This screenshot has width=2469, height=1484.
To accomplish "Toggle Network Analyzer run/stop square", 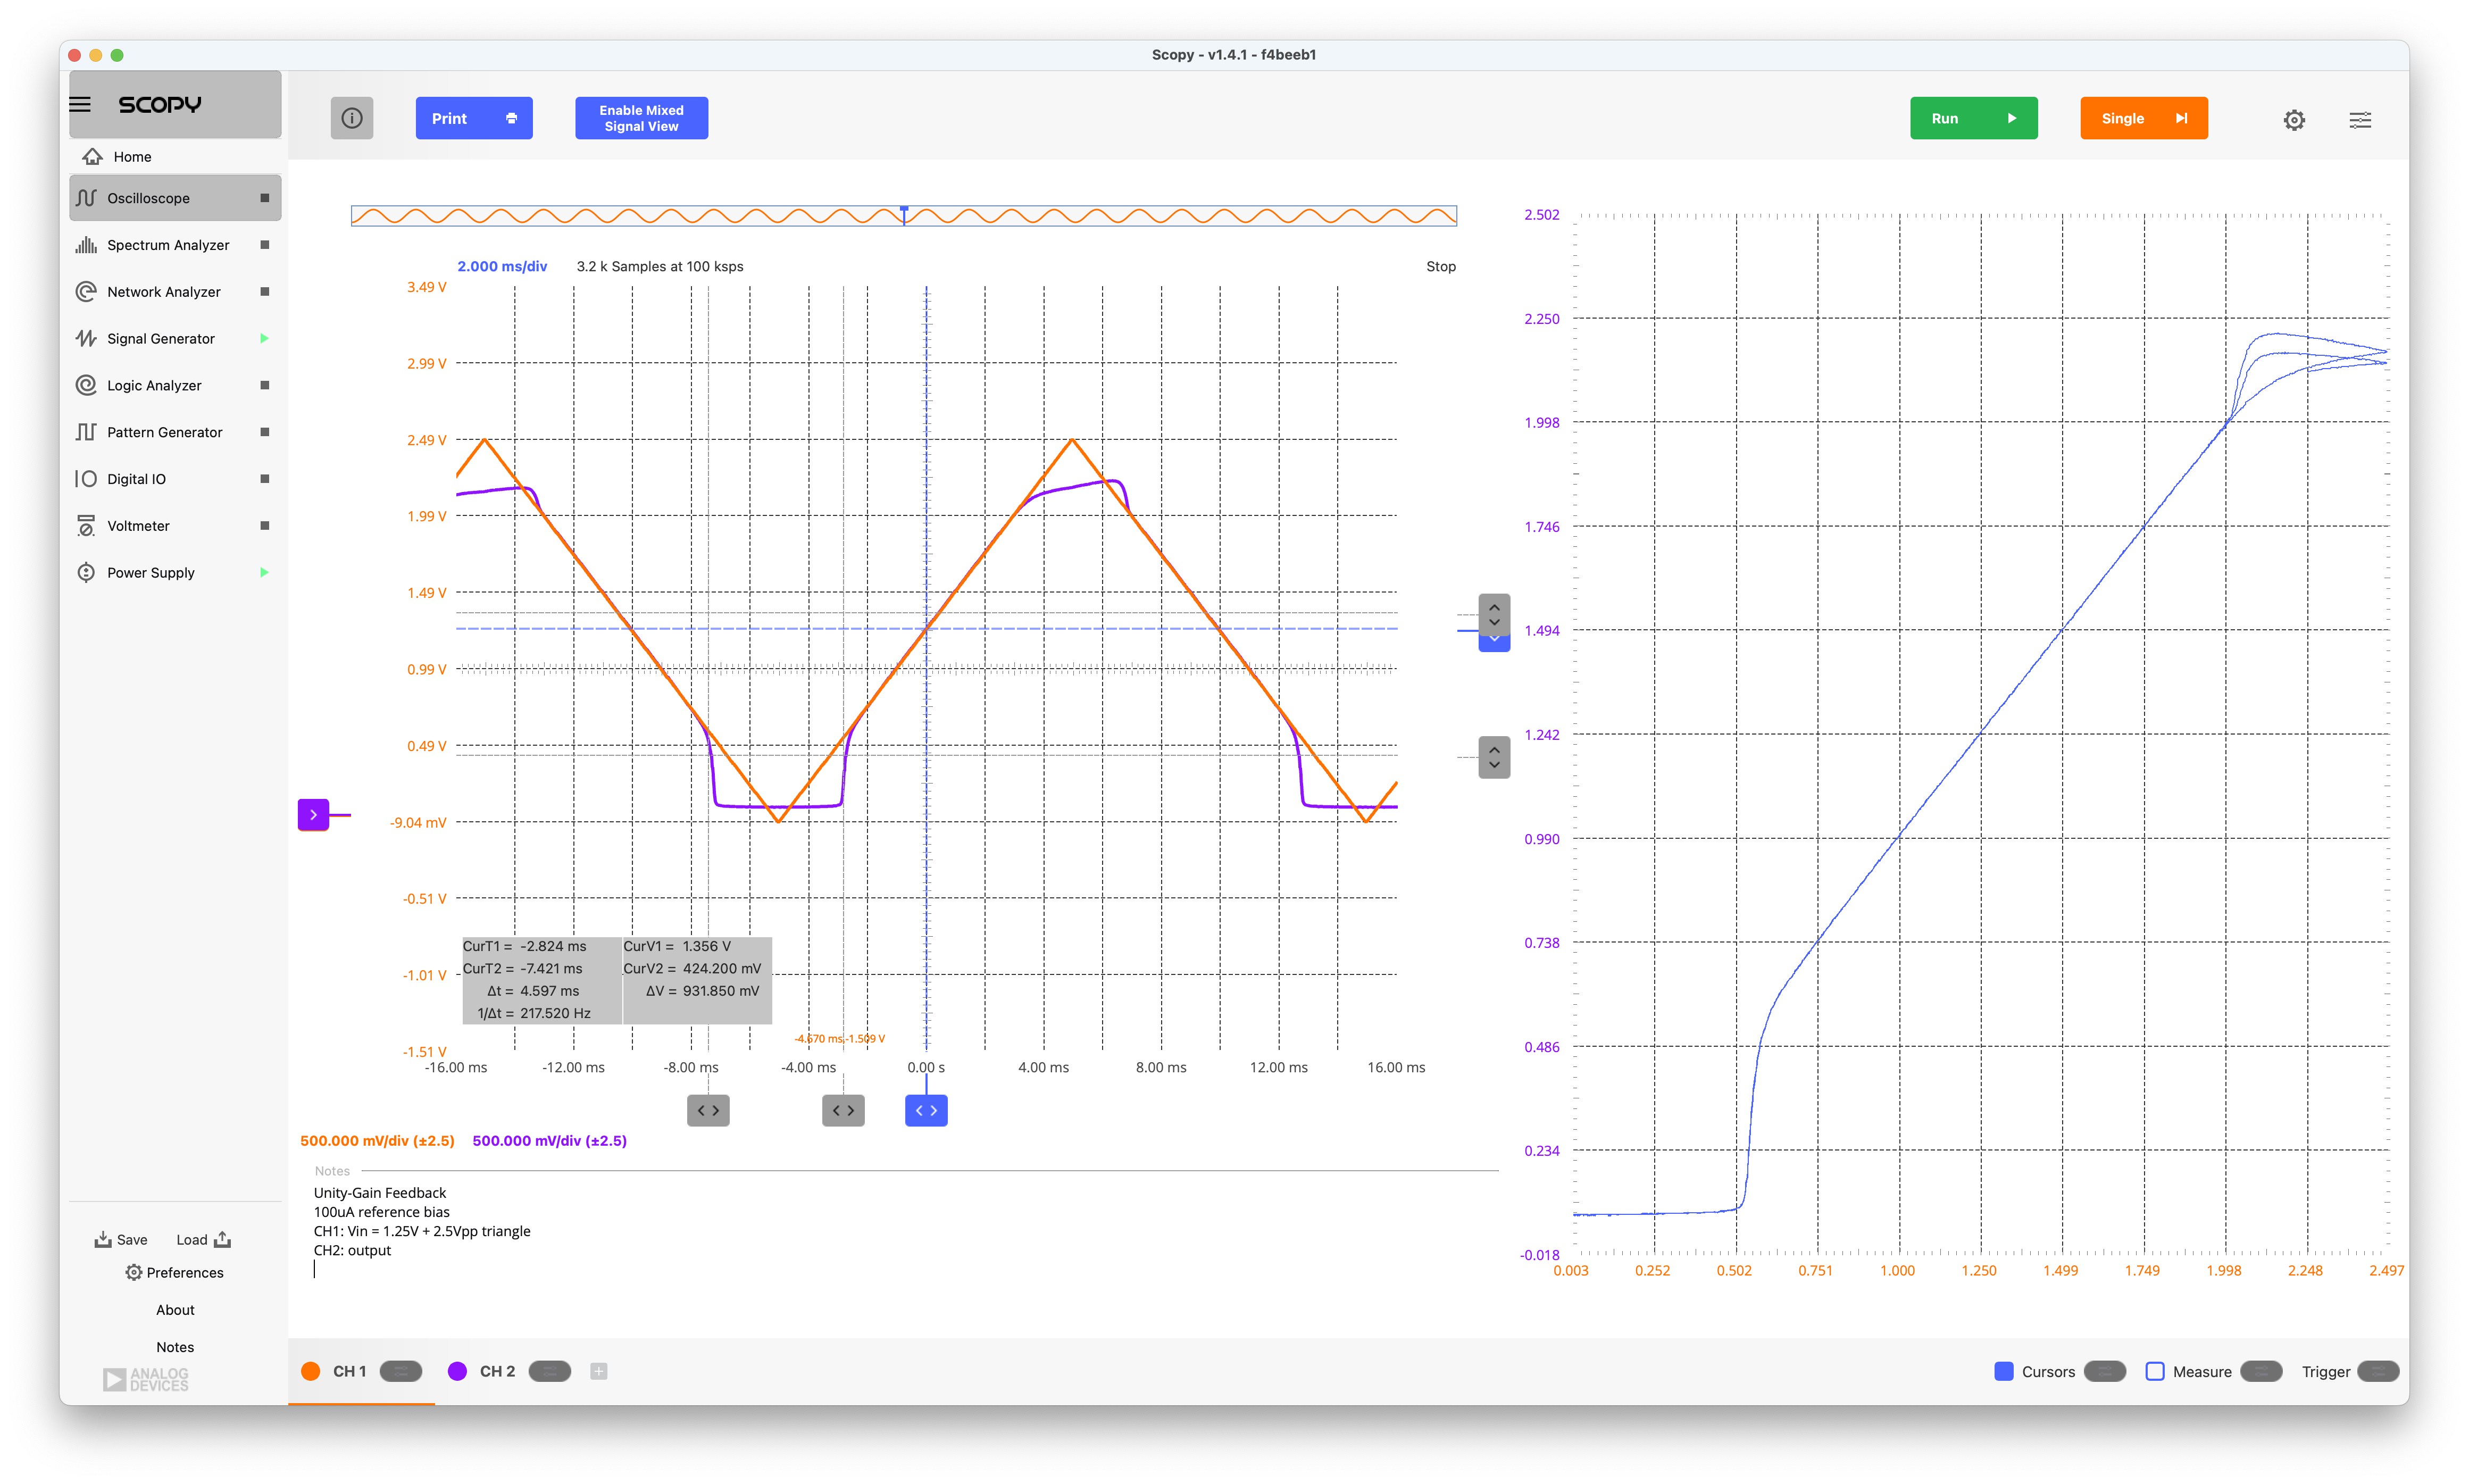I will click(x=265, y=292).
